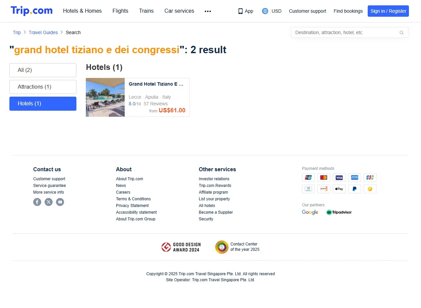
Task: Open Trip.com Rewards link
Action: click(215, 186)
